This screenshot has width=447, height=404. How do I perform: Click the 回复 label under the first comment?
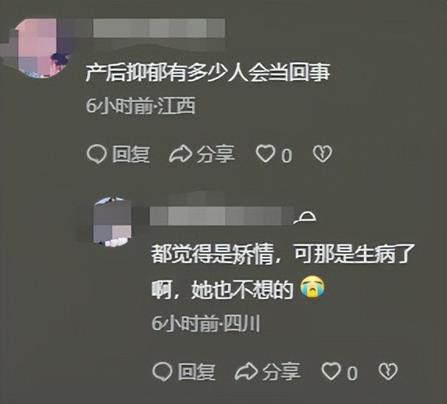tap(131, 154)
